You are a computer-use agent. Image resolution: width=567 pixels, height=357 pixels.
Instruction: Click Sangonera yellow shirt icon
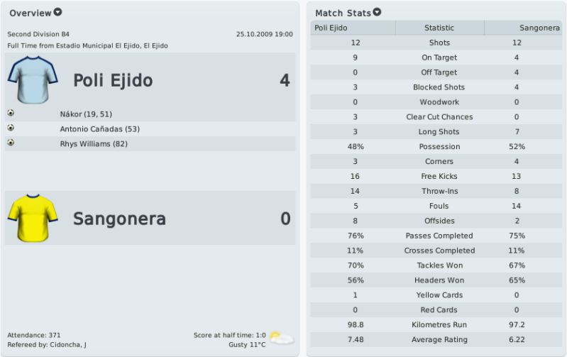(x=33, y=218)
